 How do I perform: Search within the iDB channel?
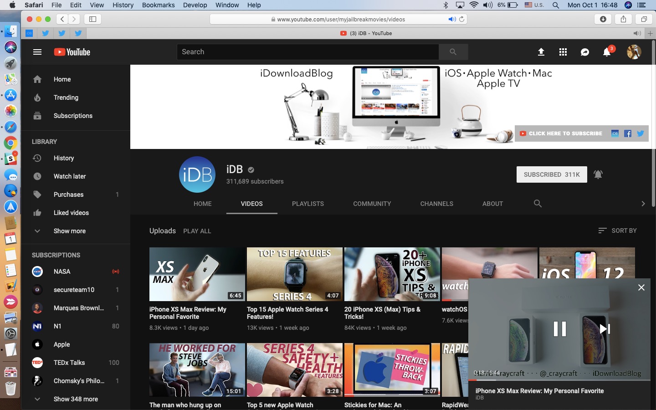pyautogui.click(x=538, y=204)
